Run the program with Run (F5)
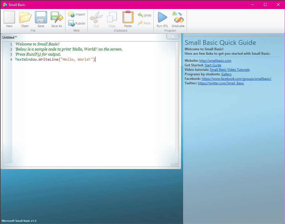 coord(162,19)
